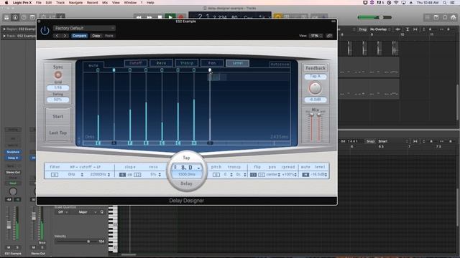Screen dimensions: 460x258
Task: Select tap A marker in the tap display
Action: tap(114, 143)
